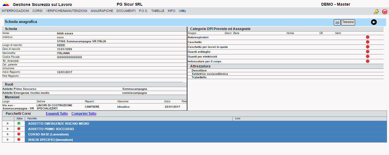This screenshot has width=389, height=155.
Task: Click the Addetto Primo Soccorso role row
Action: tap(94, 89)
